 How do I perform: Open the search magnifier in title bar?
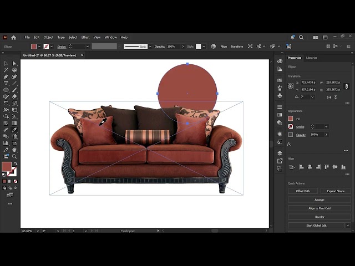tap(301, 37)
